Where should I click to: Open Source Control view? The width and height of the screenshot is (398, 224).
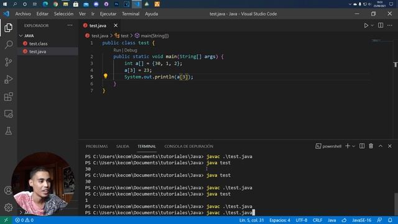click(x=8, y=62)
